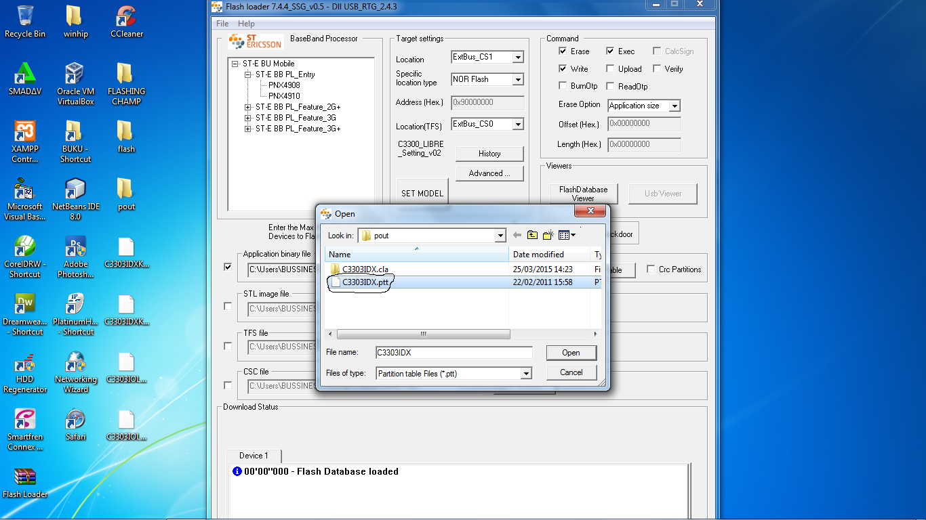Collapse the ST-E BB PL_Entry node
926x520 pixels.
248,74
